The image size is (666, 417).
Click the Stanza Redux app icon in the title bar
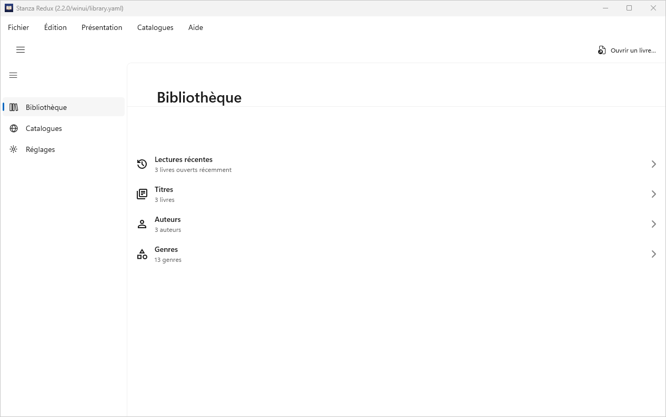click(9, 8)
